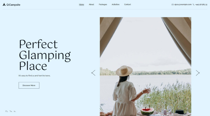Screen dimensions: 210x116
Task: Open the About page link
Action: (91, 4)
